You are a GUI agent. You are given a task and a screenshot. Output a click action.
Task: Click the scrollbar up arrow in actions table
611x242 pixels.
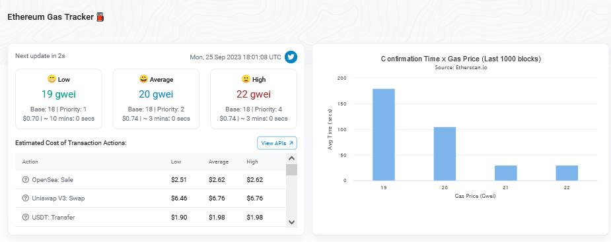tap(291, 158)
